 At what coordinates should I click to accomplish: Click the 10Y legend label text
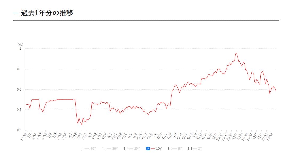(x=159, y=149)
